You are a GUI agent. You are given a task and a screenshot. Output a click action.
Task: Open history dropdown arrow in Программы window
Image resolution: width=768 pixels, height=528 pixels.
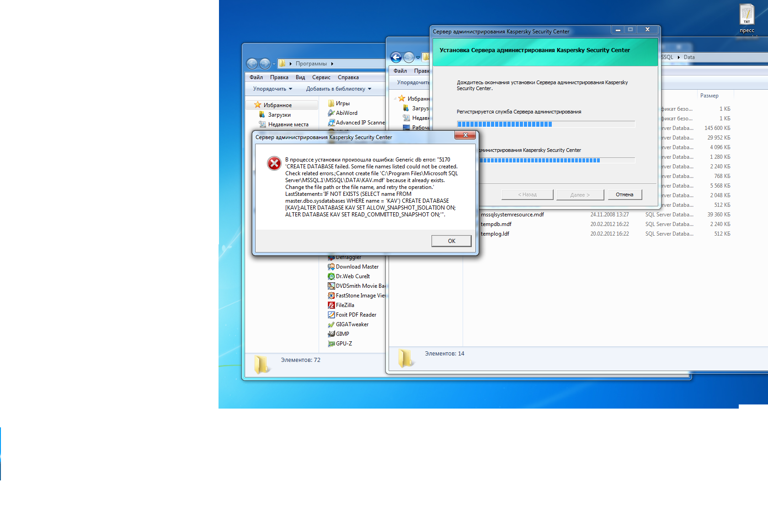pyautogui.click(x=274, y=64)
